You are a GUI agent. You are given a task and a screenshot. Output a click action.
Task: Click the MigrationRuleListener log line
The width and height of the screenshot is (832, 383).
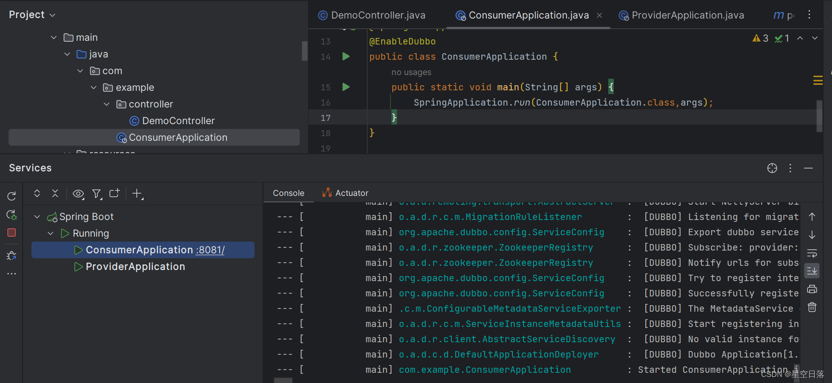(537, 217)
